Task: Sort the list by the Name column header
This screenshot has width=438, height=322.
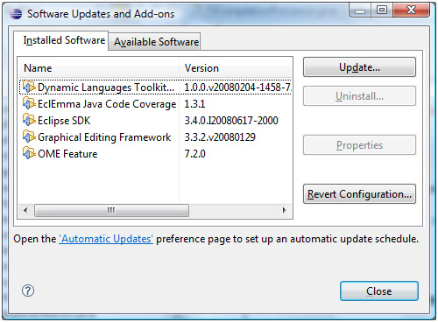Action: tap(99, 68)
